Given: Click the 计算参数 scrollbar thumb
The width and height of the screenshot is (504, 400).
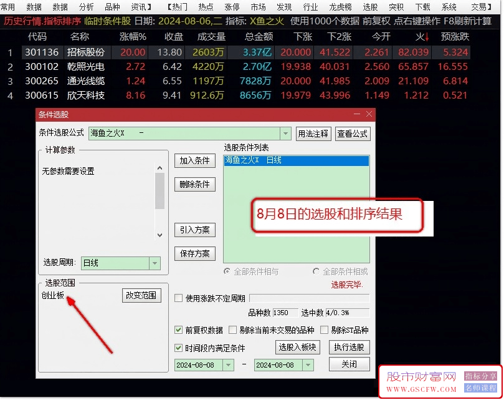Looking at the screenshot, I should point(159,191).
